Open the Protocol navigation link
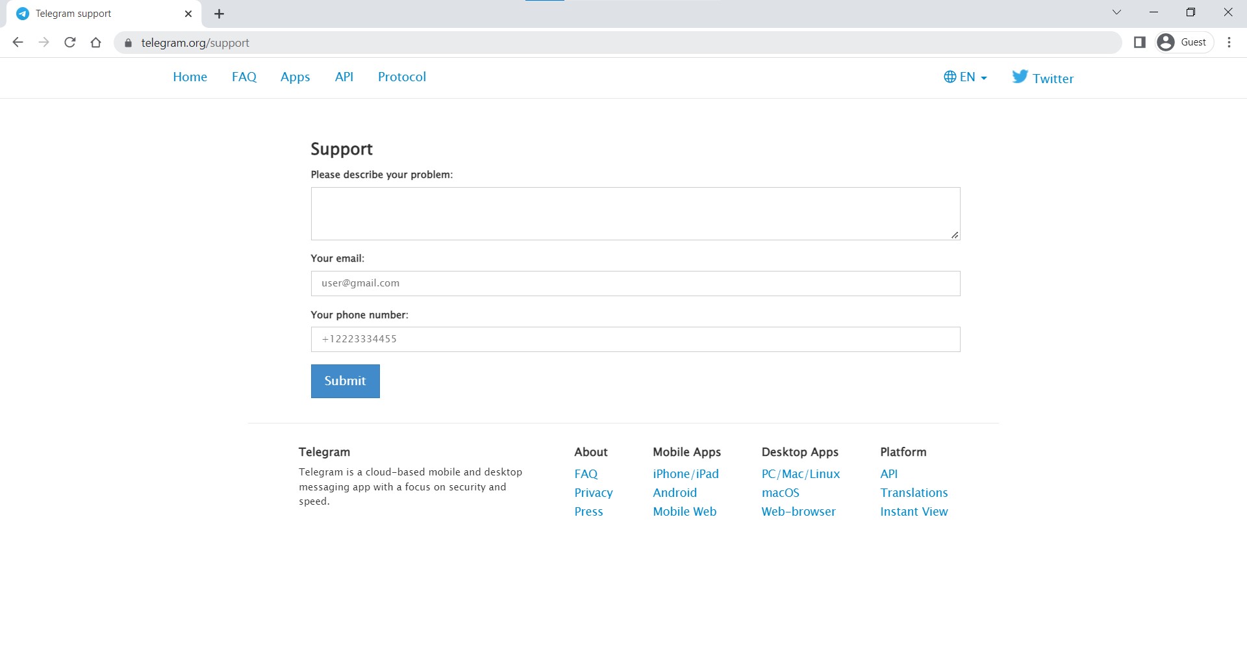 [402, 77]
